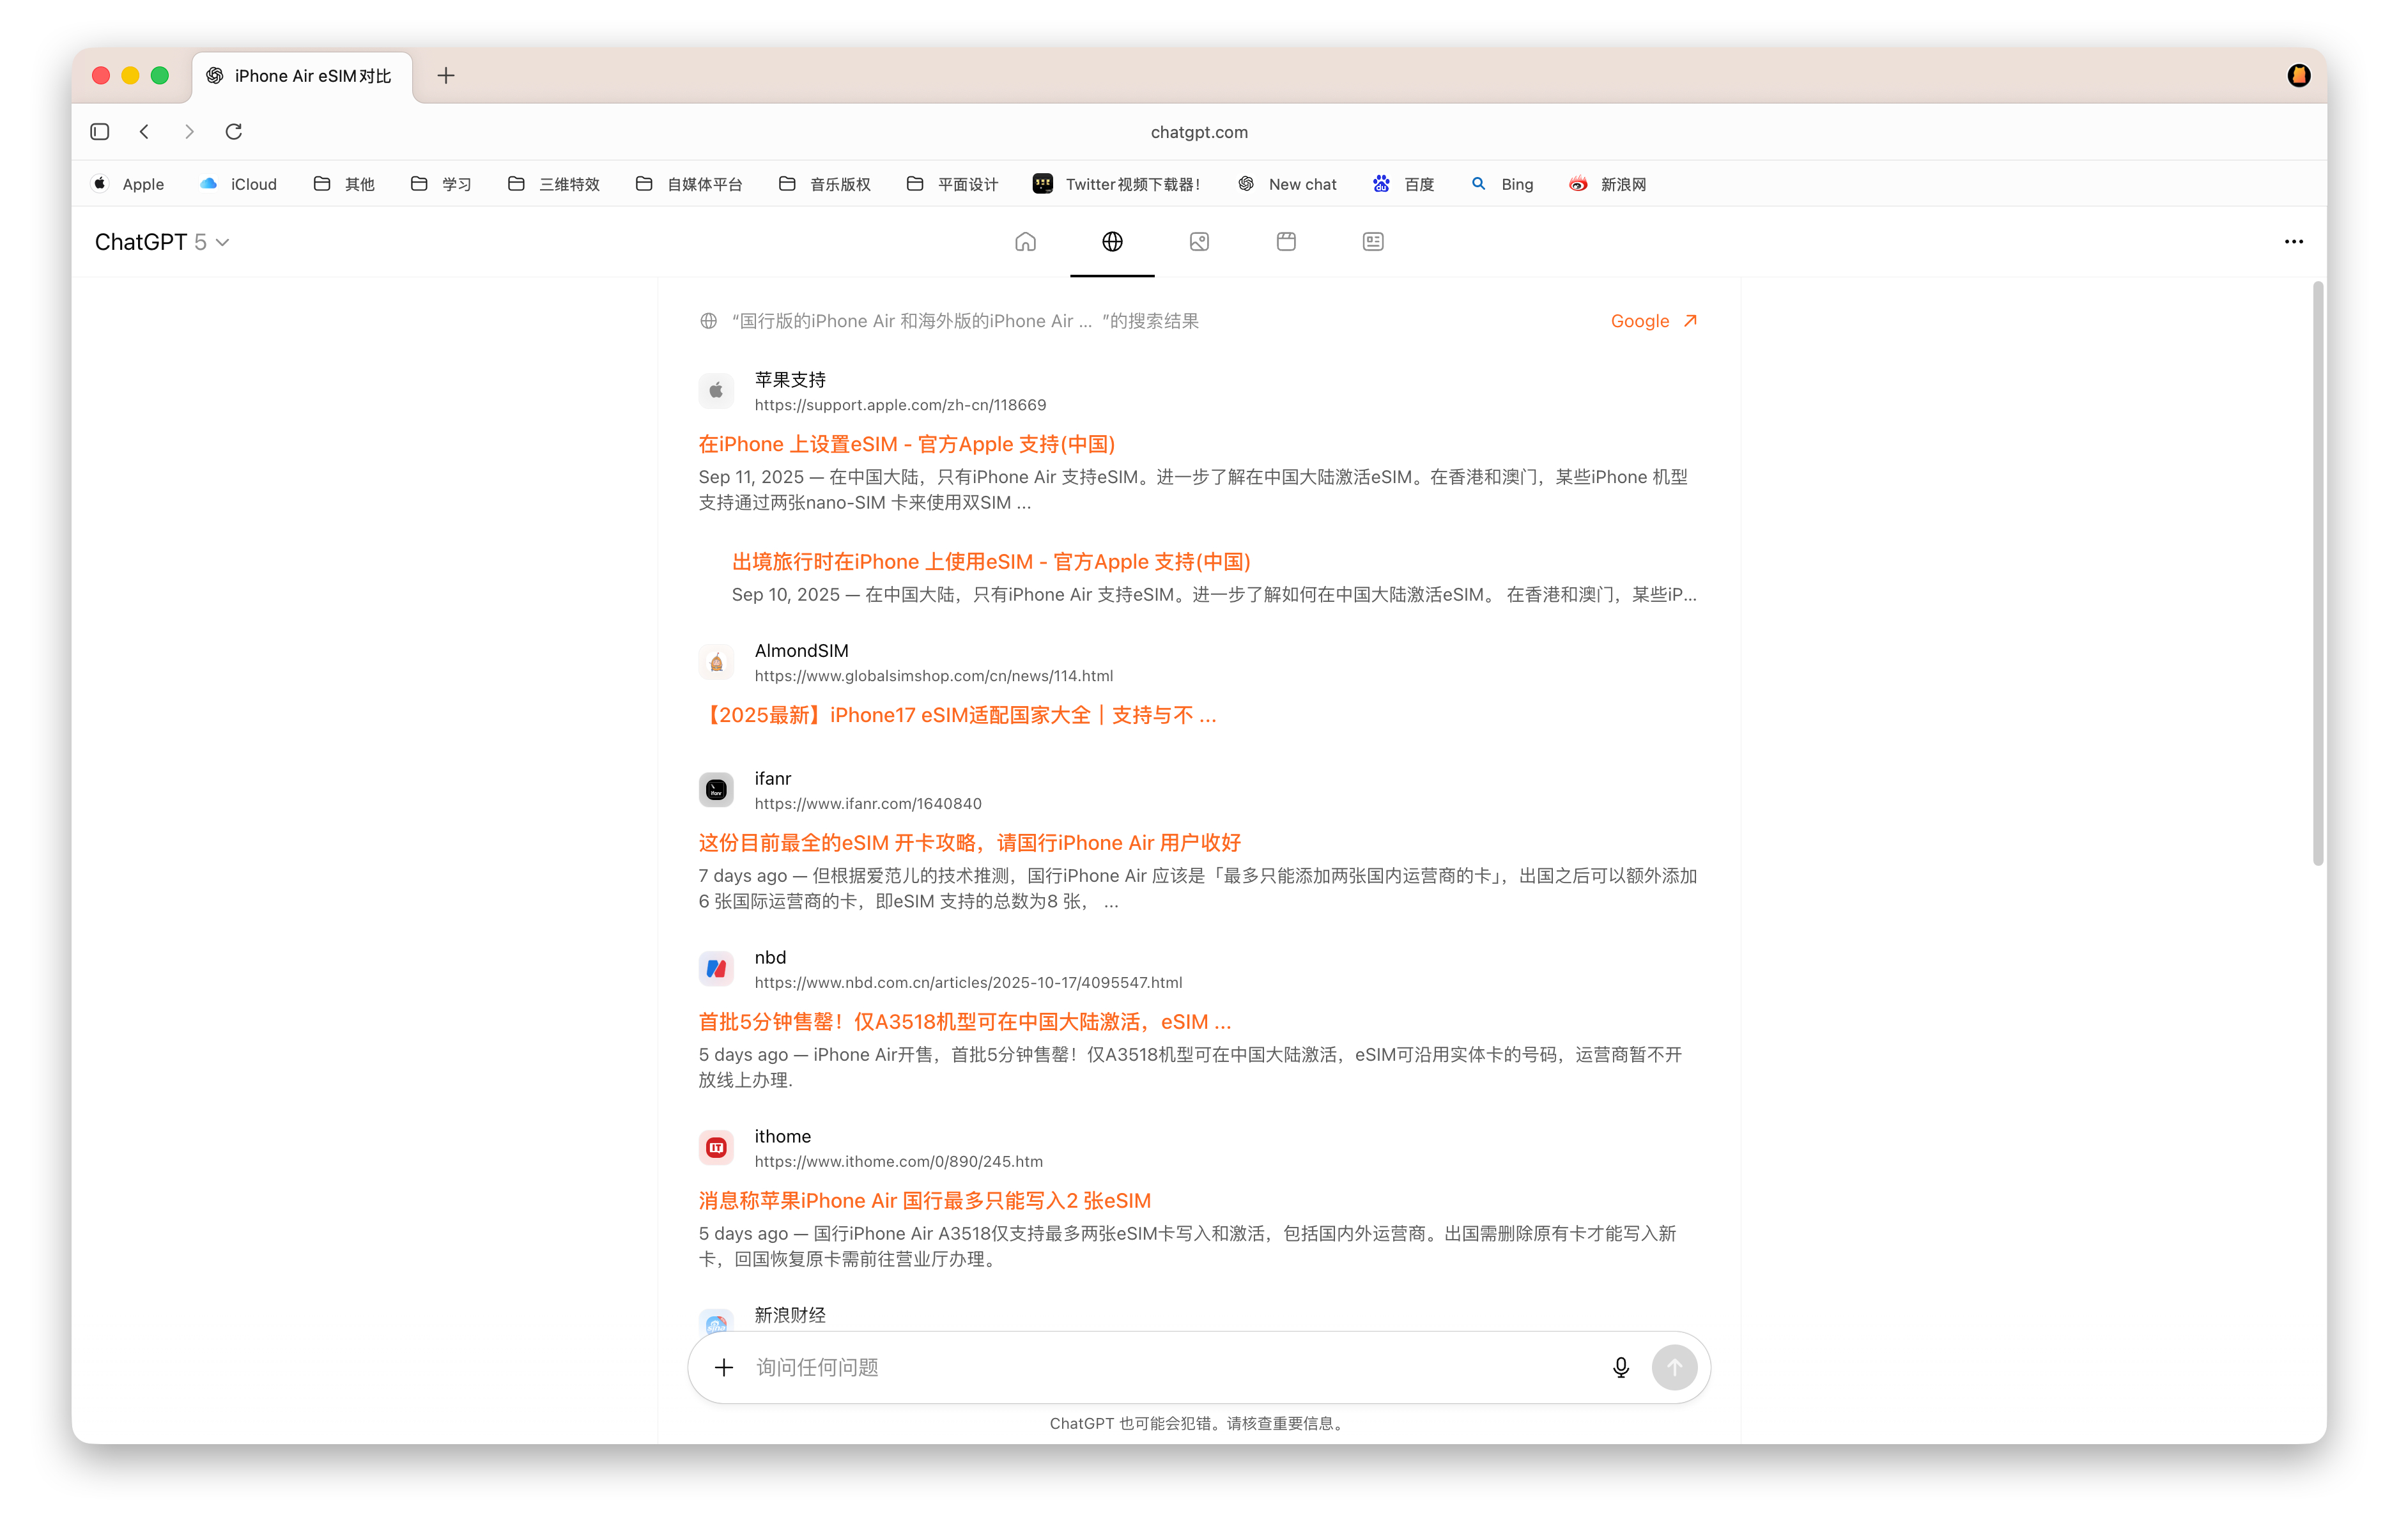2399x1540 pixels.
Task: Click the microphone dictation icon
Action: click(x=1620, y=1367)
